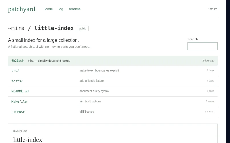
Task: Open the tests/ folder
Action: pyautogui.click(x=17, y=81)
